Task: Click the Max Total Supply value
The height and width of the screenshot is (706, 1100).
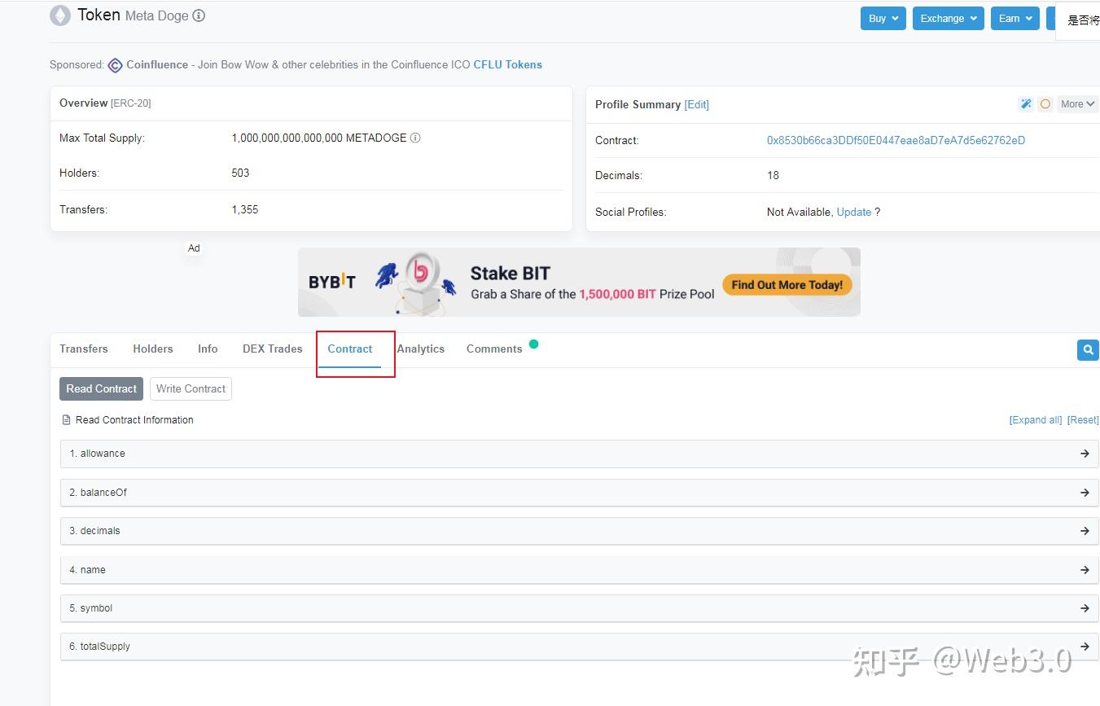Action: [319, 138]
